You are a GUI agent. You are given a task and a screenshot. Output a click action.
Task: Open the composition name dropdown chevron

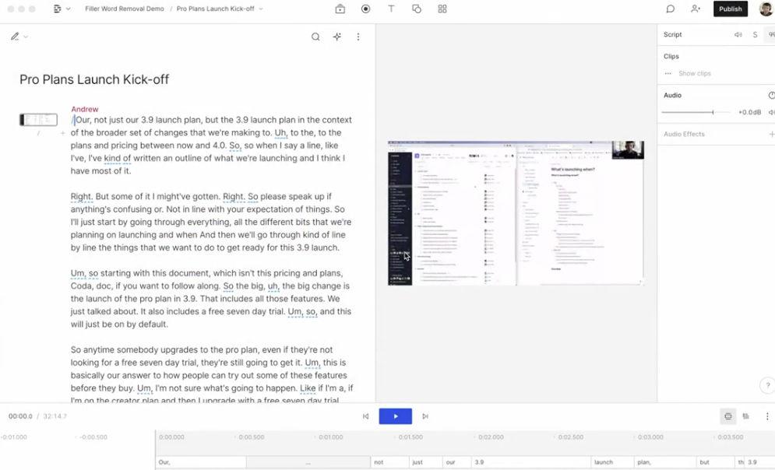click(261, 9)
